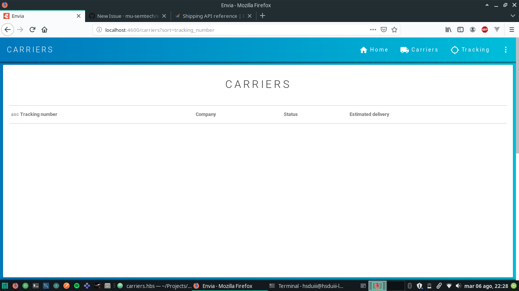The image size is (519, 291).
Task: Close the Envia tab
Action: tap(79, 16)
